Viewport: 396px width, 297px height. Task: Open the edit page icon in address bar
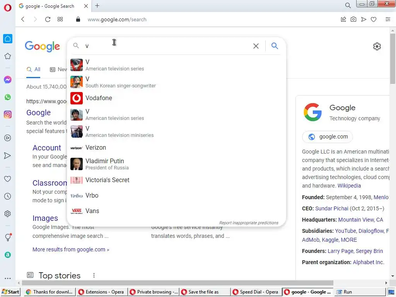coord(343,19)
